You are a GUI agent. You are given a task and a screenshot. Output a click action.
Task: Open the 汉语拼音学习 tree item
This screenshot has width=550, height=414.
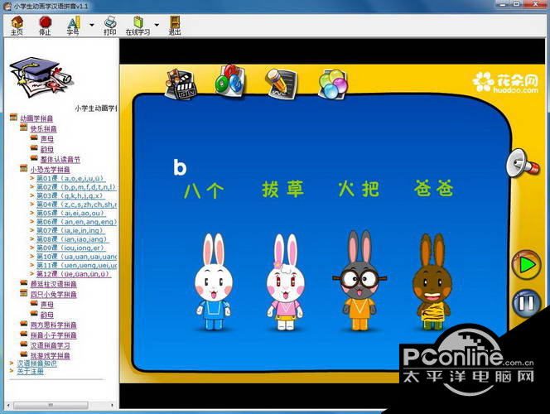(51, 345)
